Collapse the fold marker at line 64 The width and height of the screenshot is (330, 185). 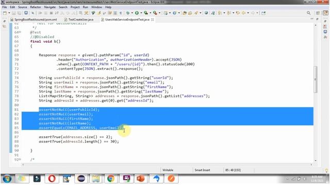coord(20,32)
